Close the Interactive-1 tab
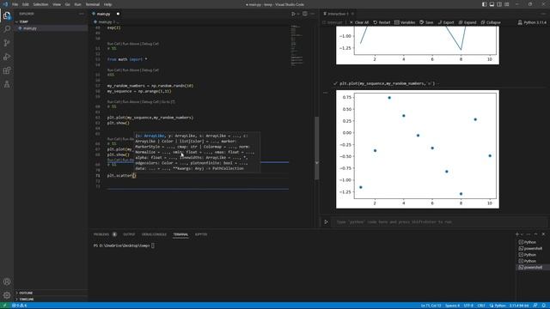The height and width of the screenshot is (309, 550). [352, 14]
